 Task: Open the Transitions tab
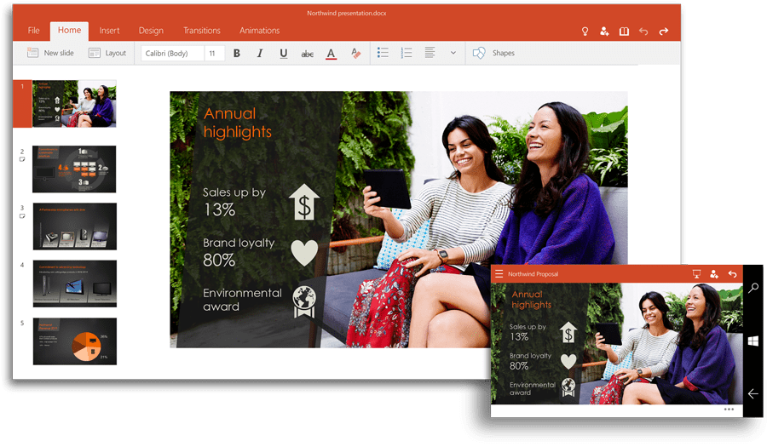tap(201, 31)
